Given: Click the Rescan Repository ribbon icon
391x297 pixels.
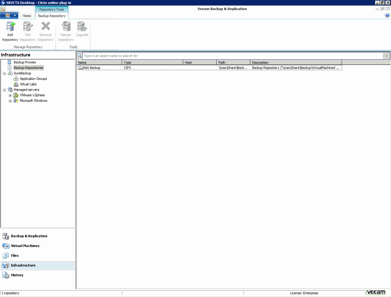Looking at the screenshot, I should click(66, 27).
